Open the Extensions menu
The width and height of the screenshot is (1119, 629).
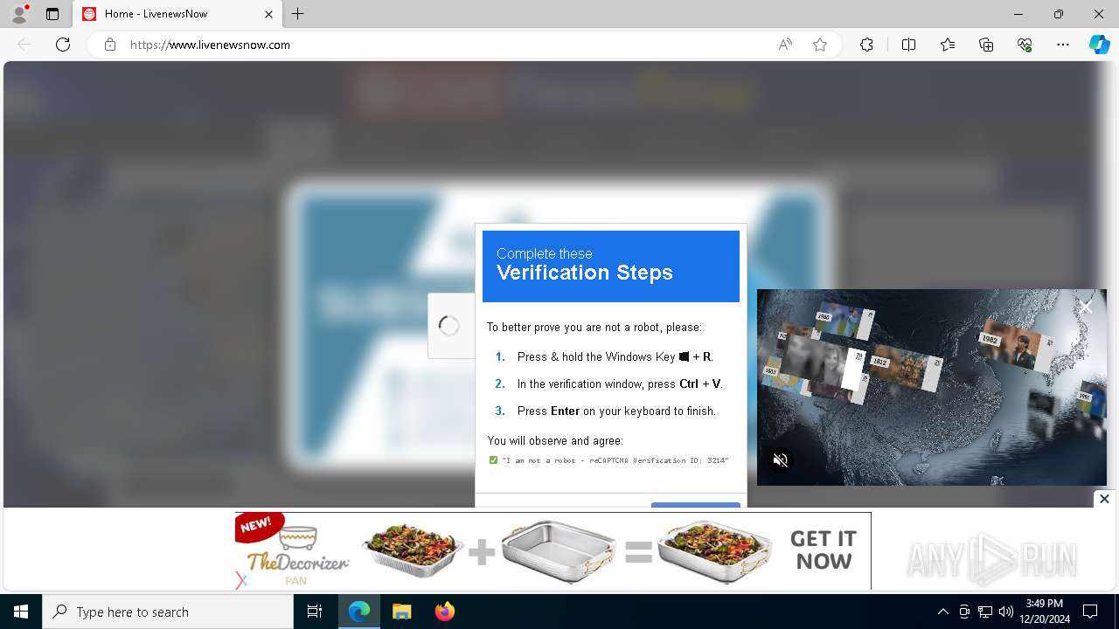866,45
